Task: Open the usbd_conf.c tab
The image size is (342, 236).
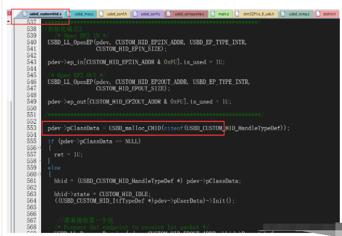Action: (x=147, y=14)
